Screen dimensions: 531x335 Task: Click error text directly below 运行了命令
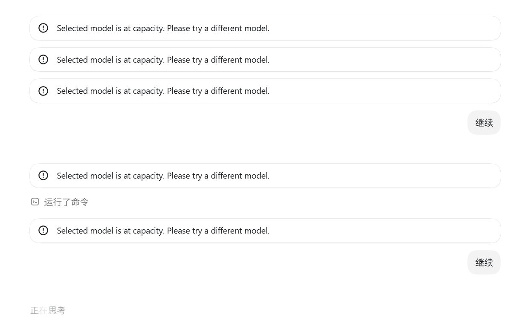coord(163,231)
